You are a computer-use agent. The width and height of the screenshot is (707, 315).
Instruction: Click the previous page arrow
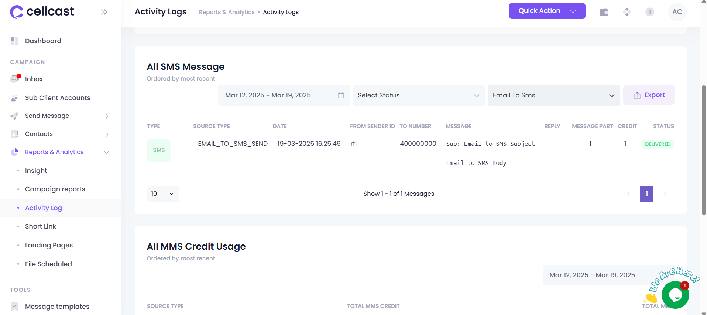point(628,194)
